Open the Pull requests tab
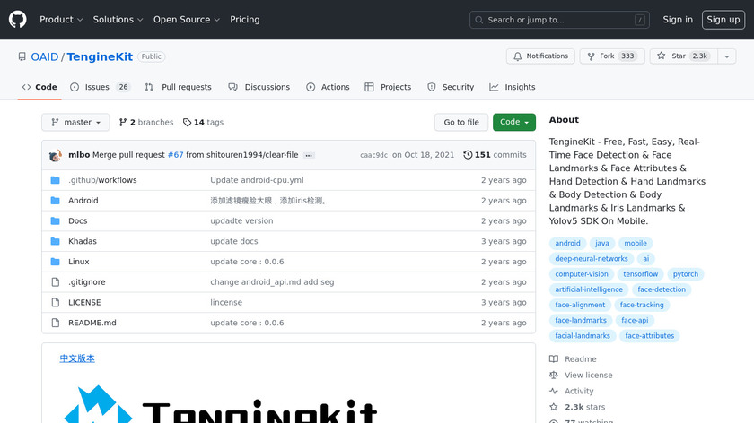Screen dimensions: 754x423 tap(179, 87)
